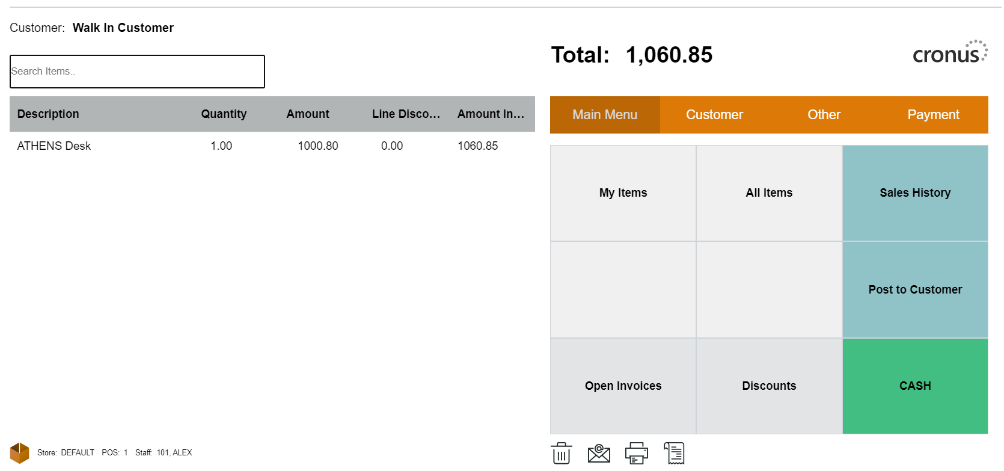Pay with the green CASH button
The height and width of the screenshot is (471, 1004).
tap(915, 386)
